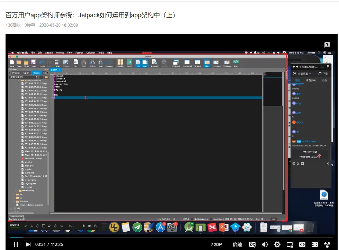Select the Edit1* document tab
Viewport: 339px width, 250px height.
[54, 70]
